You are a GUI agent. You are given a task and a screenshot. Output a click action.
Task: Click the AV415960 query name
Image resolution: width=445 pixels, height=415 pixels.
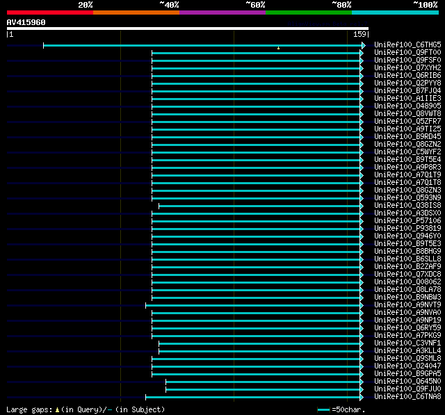26,22
